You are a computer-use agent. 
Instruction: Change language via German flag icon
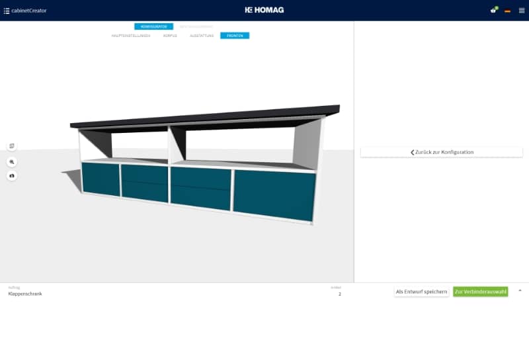click(507, 11)
